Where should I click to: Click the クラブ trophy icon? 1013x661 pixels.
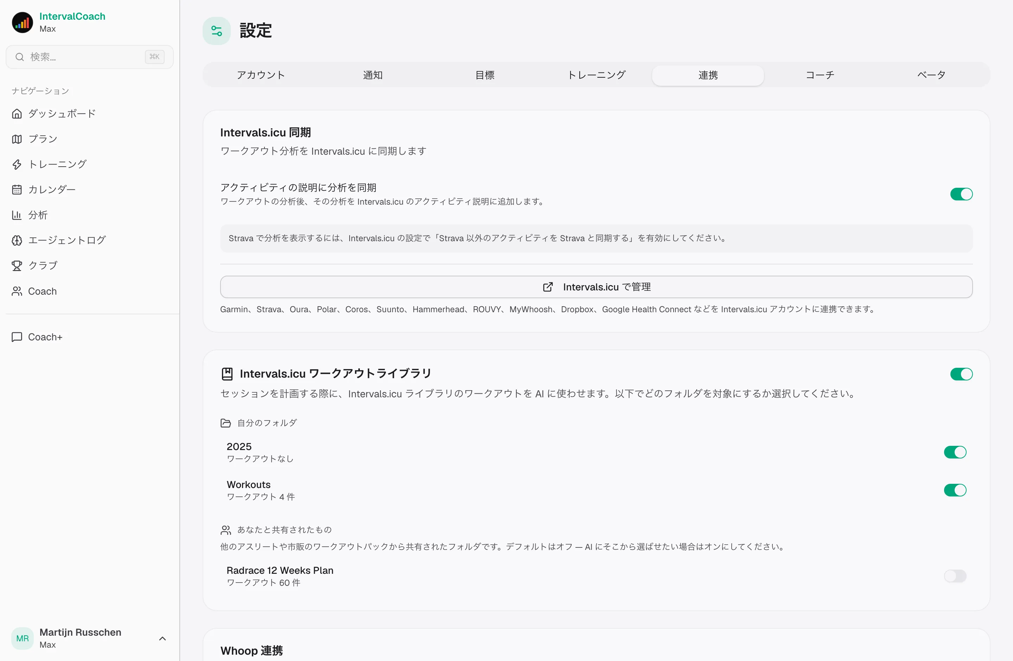[x=17, y=266]
